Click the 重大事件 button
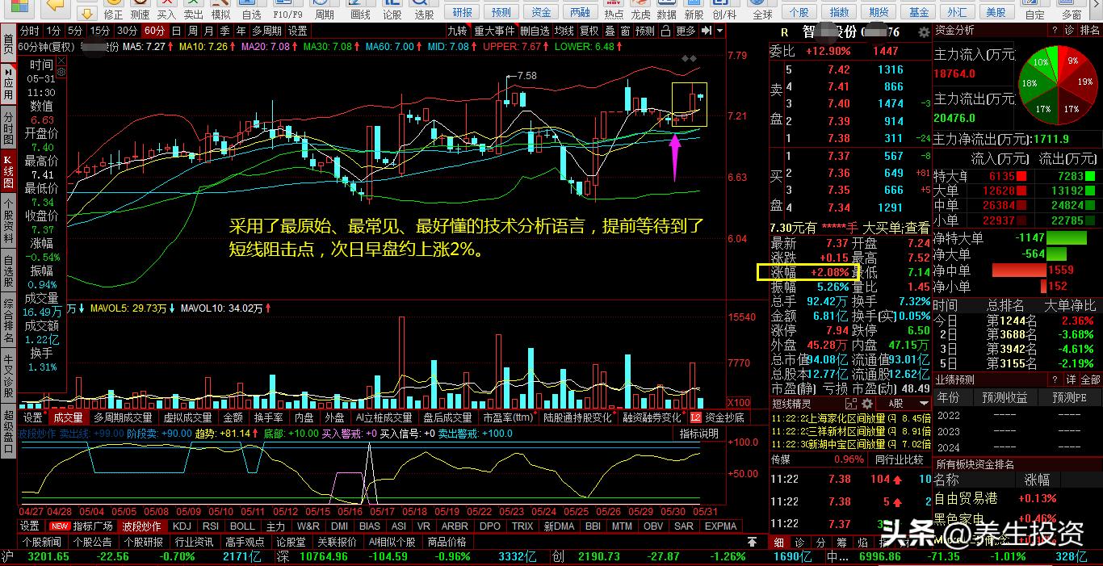Screen dimensions: 1103x566 pos(494,31)
